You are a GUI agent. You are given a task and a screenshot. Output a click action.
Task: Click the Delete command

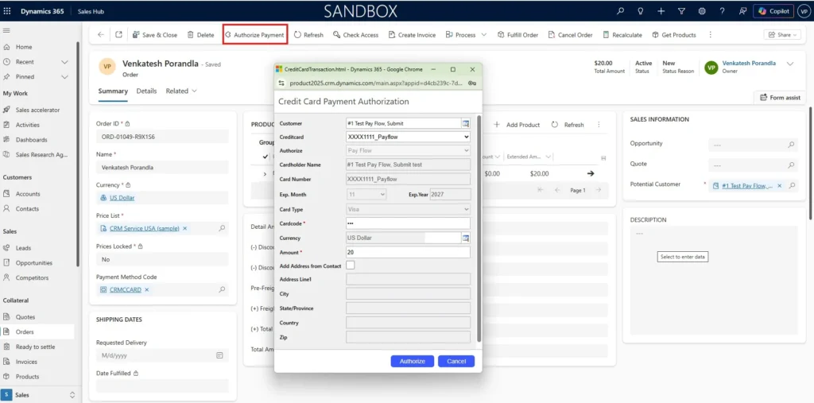click(200, 35)
